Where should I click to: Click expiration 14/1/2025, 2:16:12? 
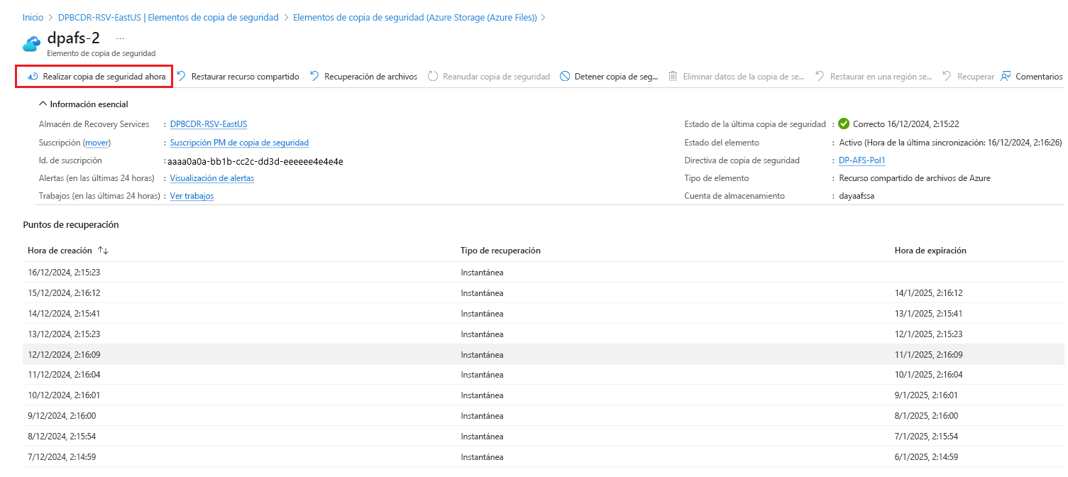pos(928,292)
